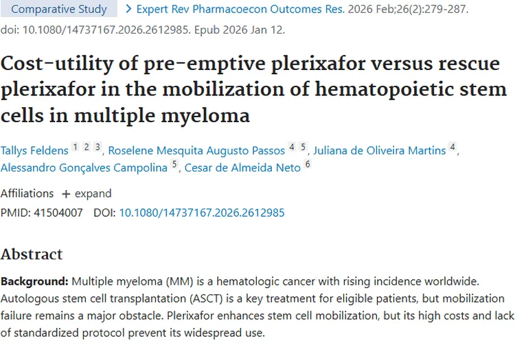Open author Alessandro Gonçalves Campolina
515x343 pixels.
(x=84, y=168)
